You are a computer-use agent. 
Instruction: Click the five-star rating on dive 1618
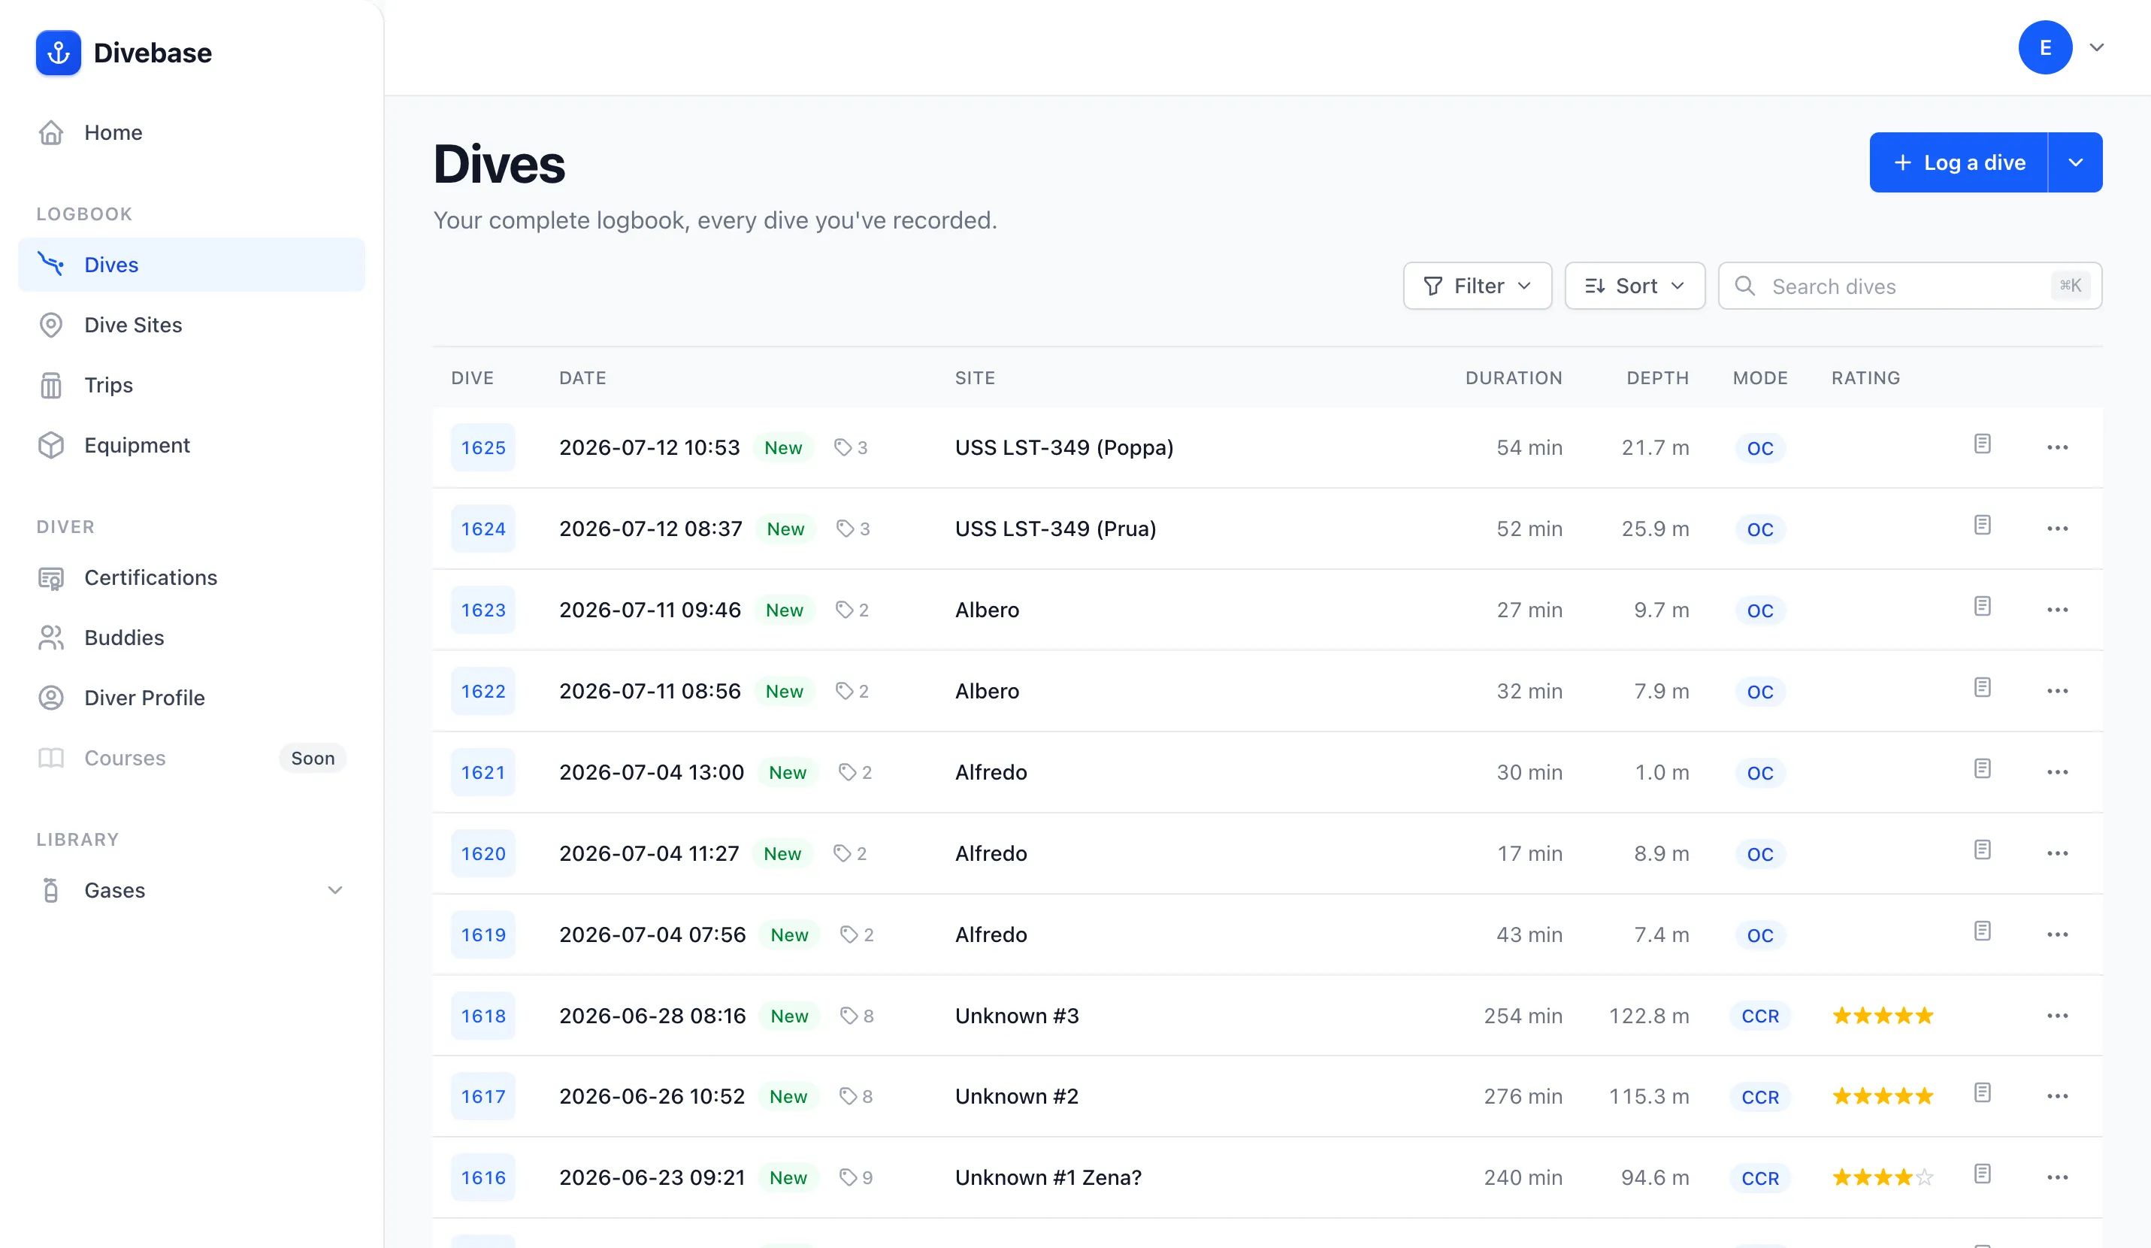click(1882, 1016)
